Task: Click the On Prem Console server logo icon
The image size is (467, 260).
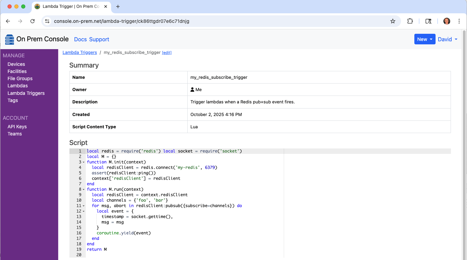Action: point(10,39)
